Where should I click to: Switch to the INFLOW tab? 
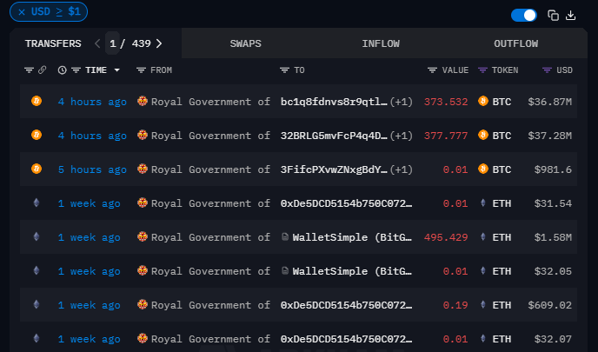tap(381, 43)
